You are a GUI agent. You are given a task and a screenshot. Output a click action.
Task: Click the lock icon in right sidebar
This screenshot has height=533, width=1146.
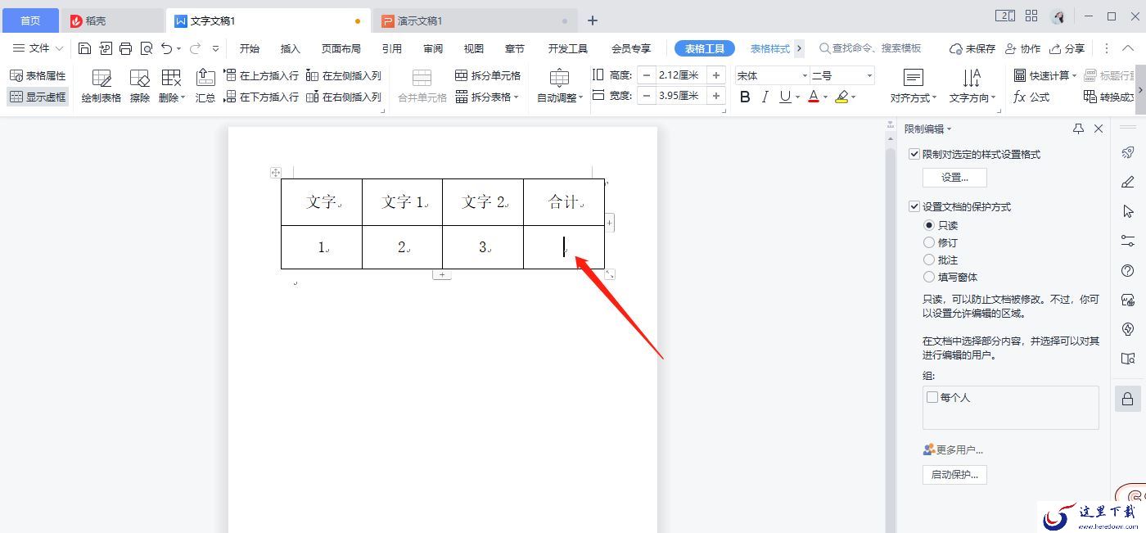[1127, 399]
